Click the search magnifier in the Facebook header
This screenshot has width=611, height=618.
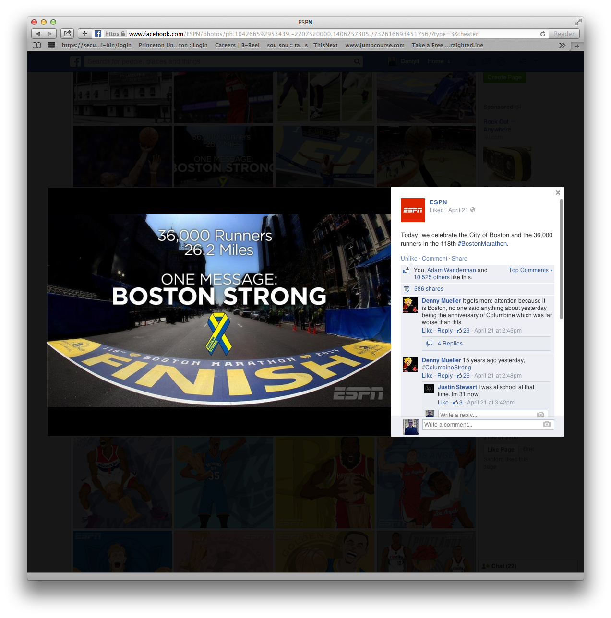tap(357, 61)
